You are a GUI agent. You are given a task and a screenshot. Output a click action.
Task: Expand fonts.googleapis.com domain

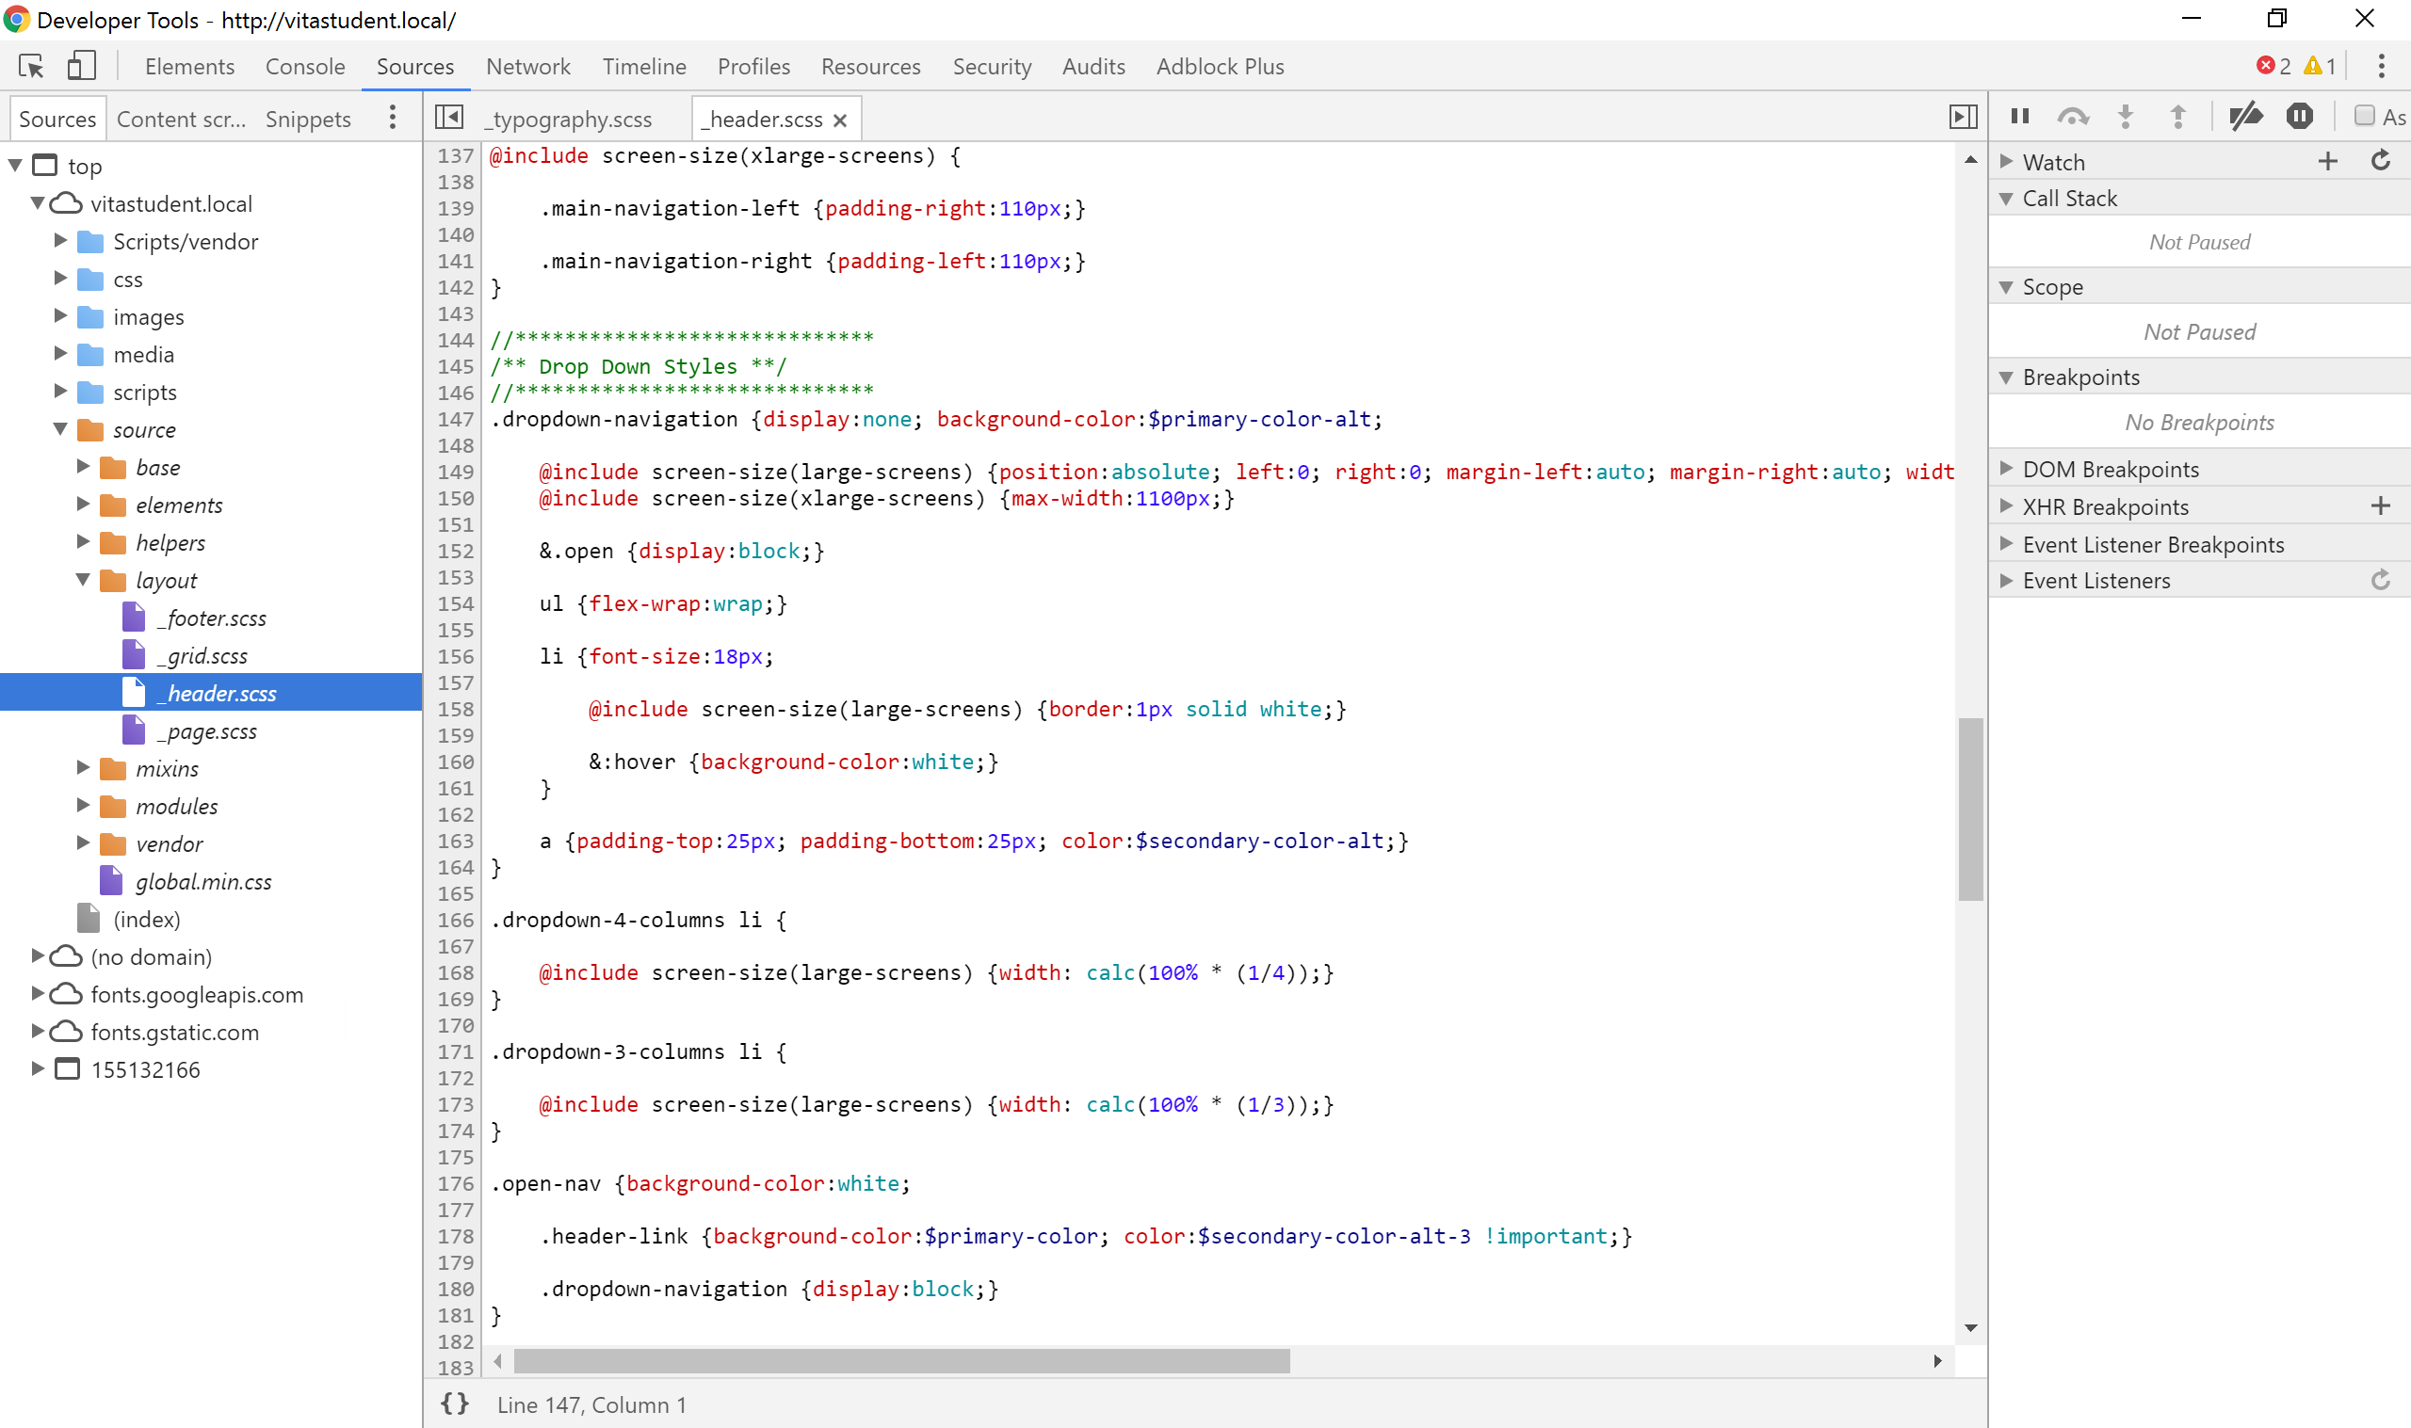click(x=38, y=993)
